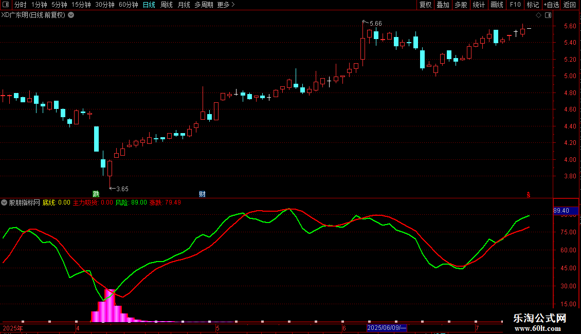Click the 2025/06/09 date marker
This screenshot has width=581, height=334.
tap(387, 328)
